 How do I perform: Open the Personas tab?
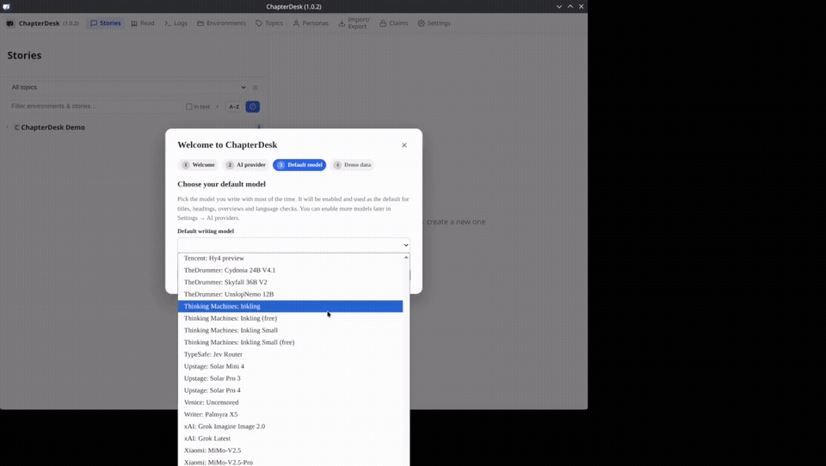[x=311, y=23]
